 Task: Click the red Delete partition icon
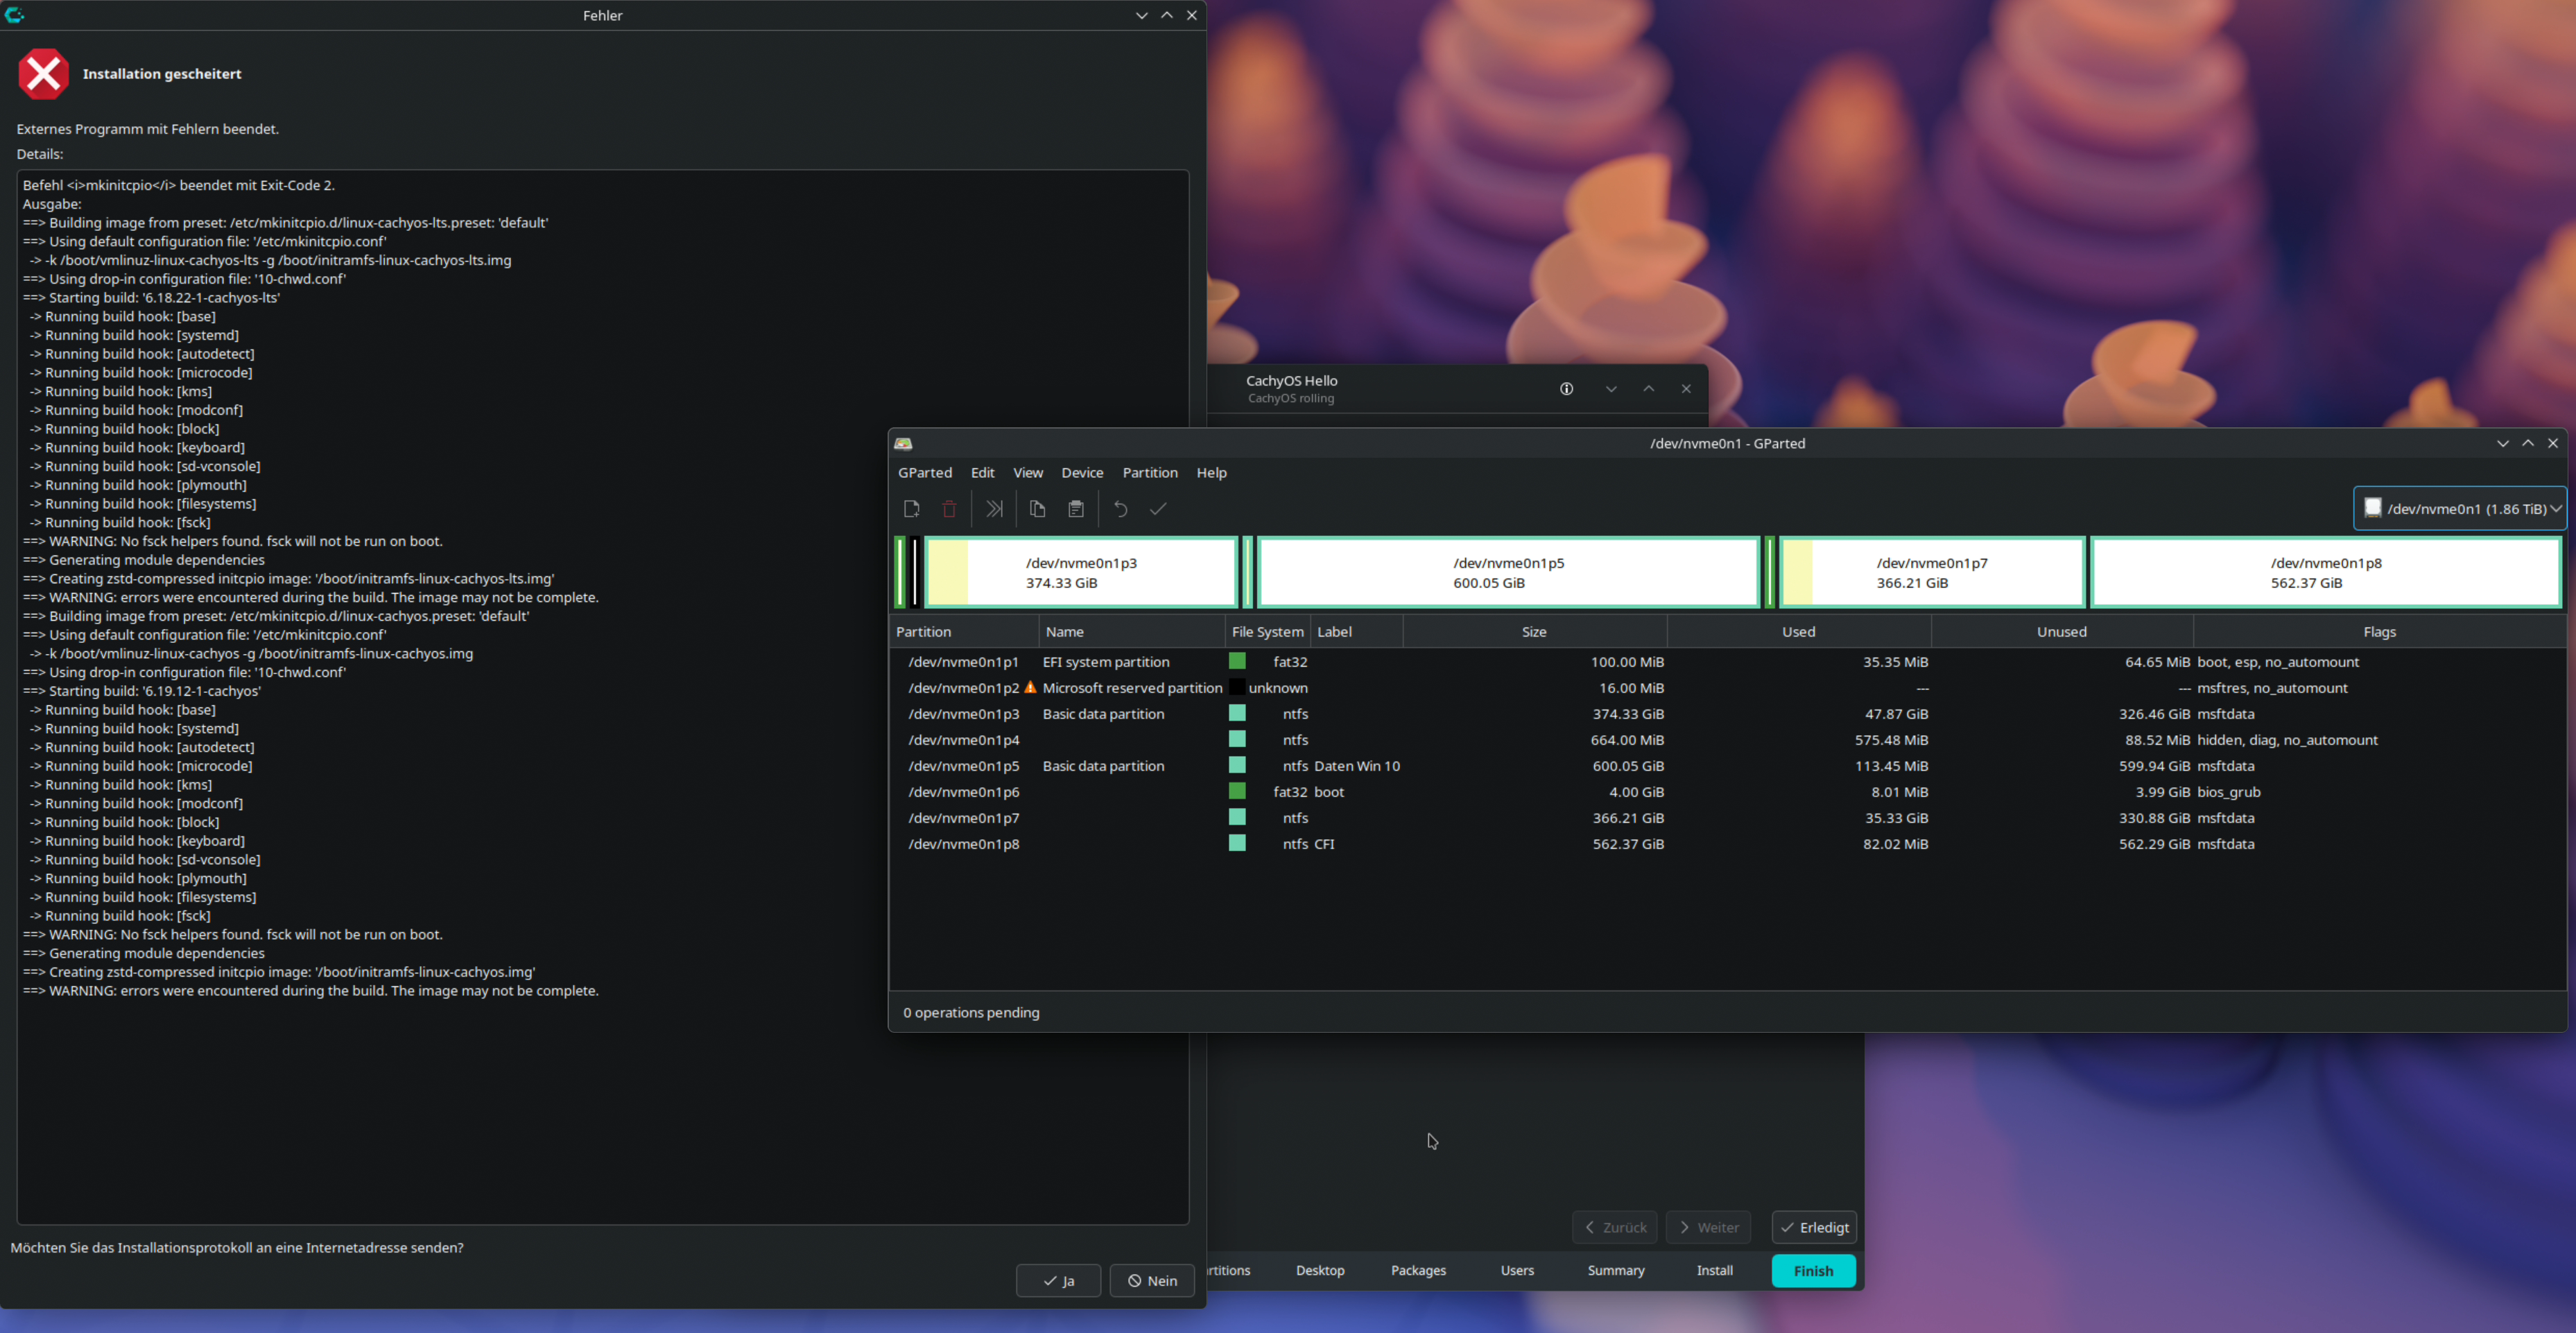[949, 509]
